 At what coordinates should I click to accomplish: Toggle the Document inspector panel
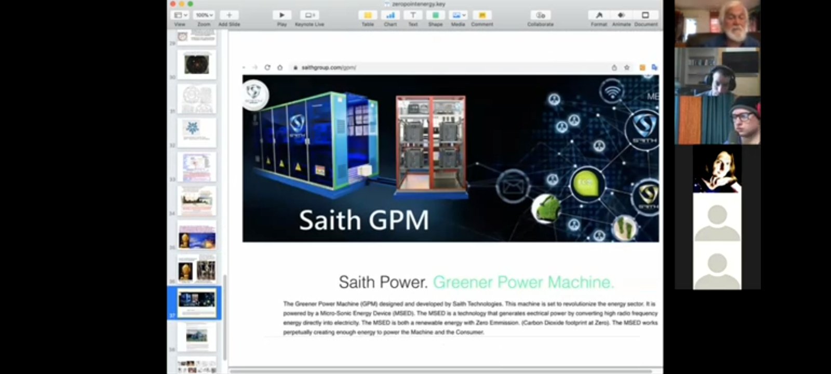[x=646, y=16]
